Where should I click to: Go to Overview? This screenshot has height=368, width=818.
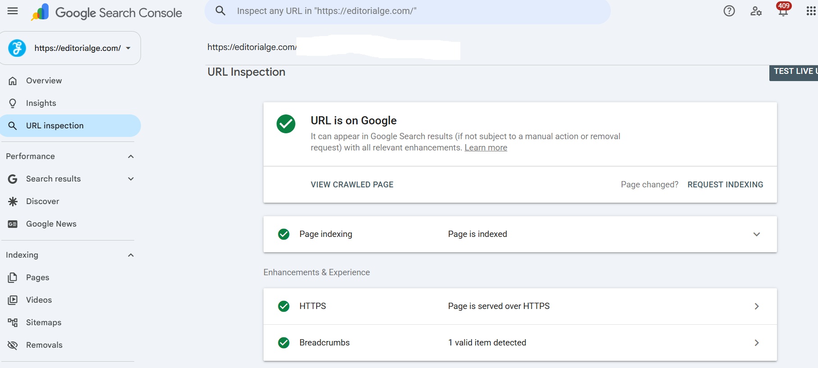(70, 81)
